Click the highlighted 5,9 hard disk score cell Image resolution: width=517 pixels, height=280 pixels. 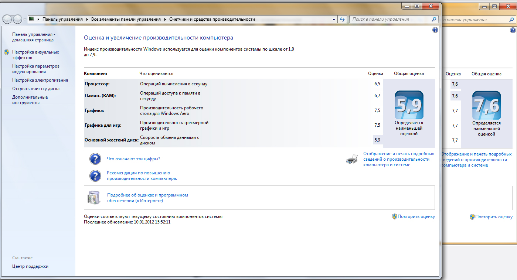coord(377,140)
